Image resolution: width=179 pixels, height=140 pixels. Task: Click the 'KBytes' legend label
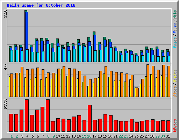coord(175,126)
